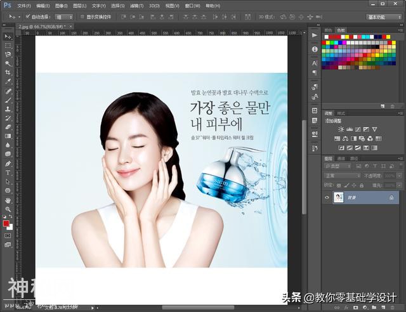Select the Hand tool
406x312 pixels.
tap(8, 200)
